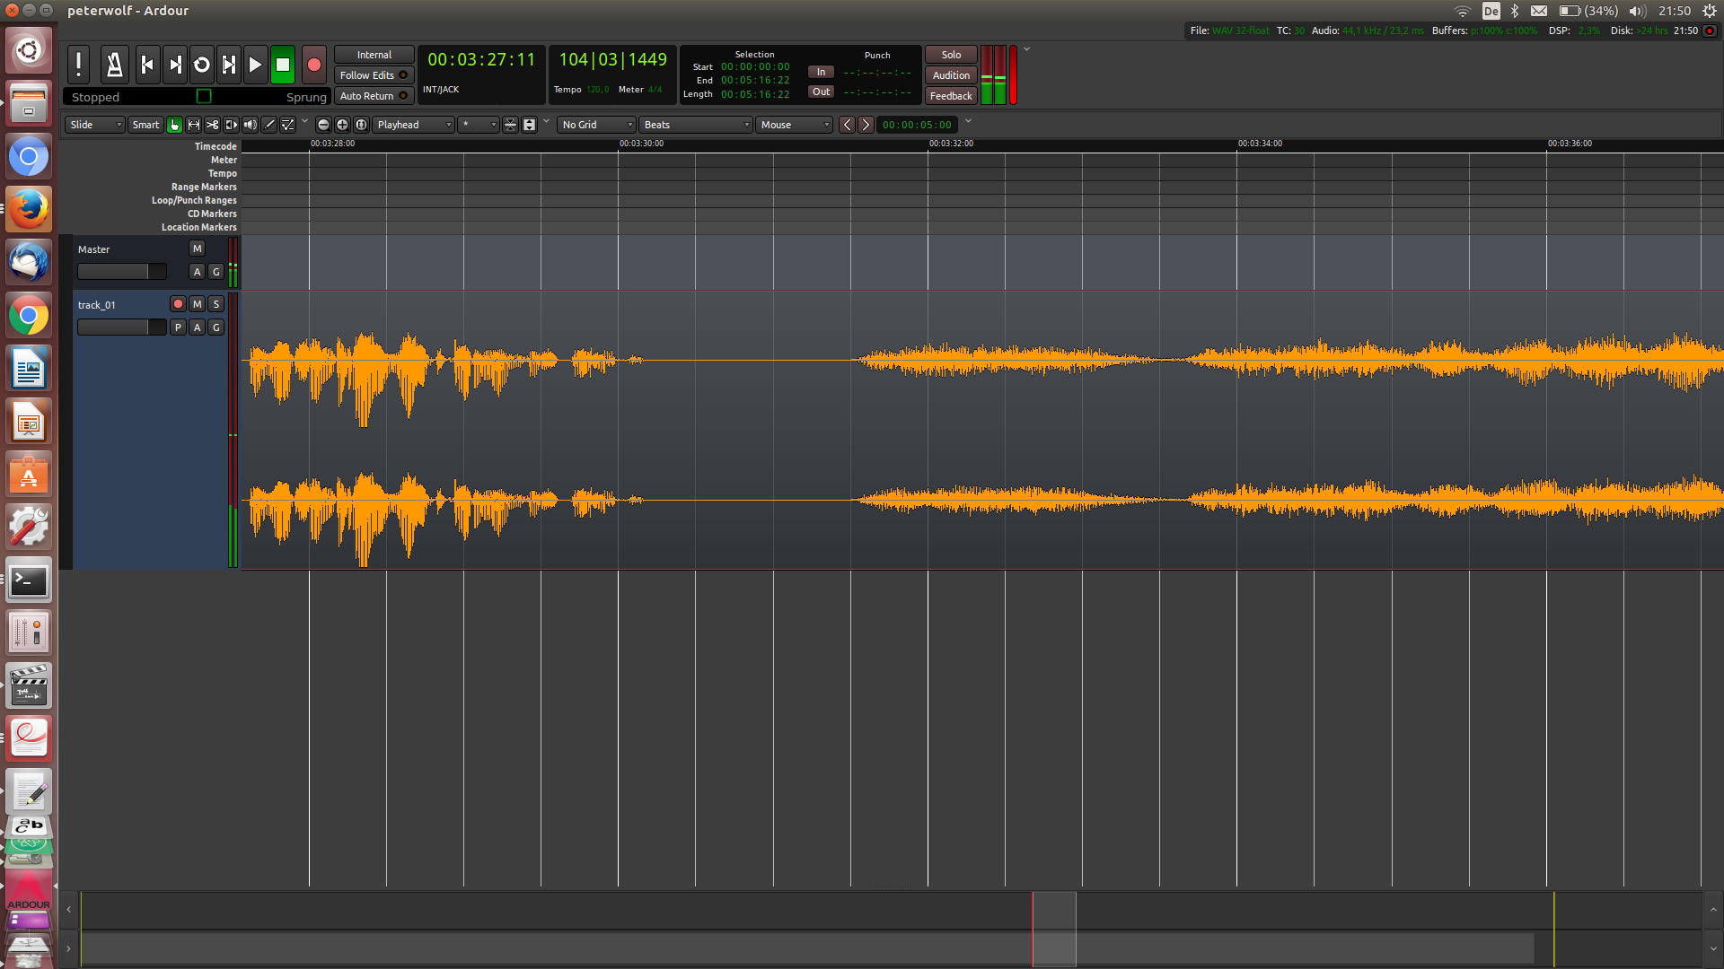Select the Range selection tool

pos(194,125)
